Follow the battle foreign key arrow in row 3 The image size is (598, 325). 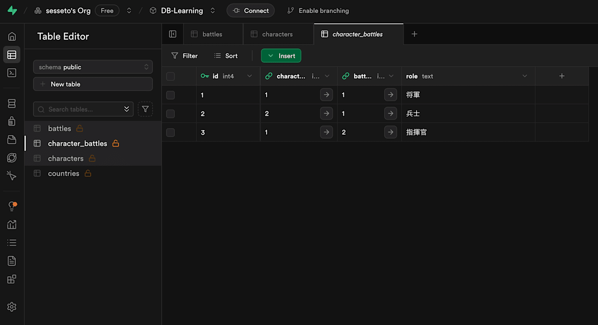(390, 132)
